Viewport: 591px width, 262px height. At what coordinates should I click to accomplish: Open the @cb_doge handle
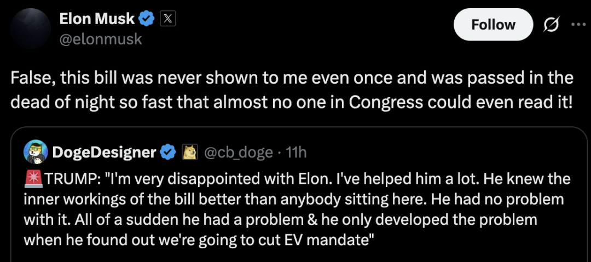pyautogui.click(x=238, y=152)
